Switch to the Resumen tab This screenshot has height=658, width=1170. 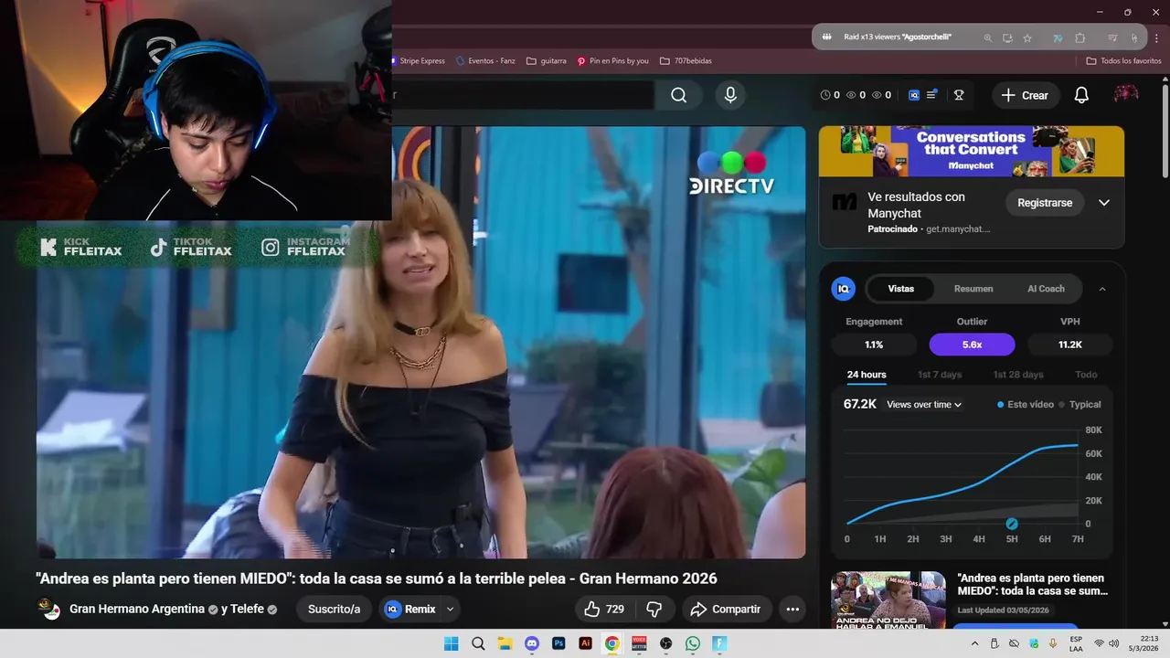click(x=973, y=289)
